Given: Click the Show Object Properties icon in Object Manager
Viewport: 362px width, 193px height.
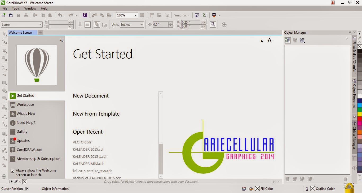Looking at the screenshot, I should [288, 40].
